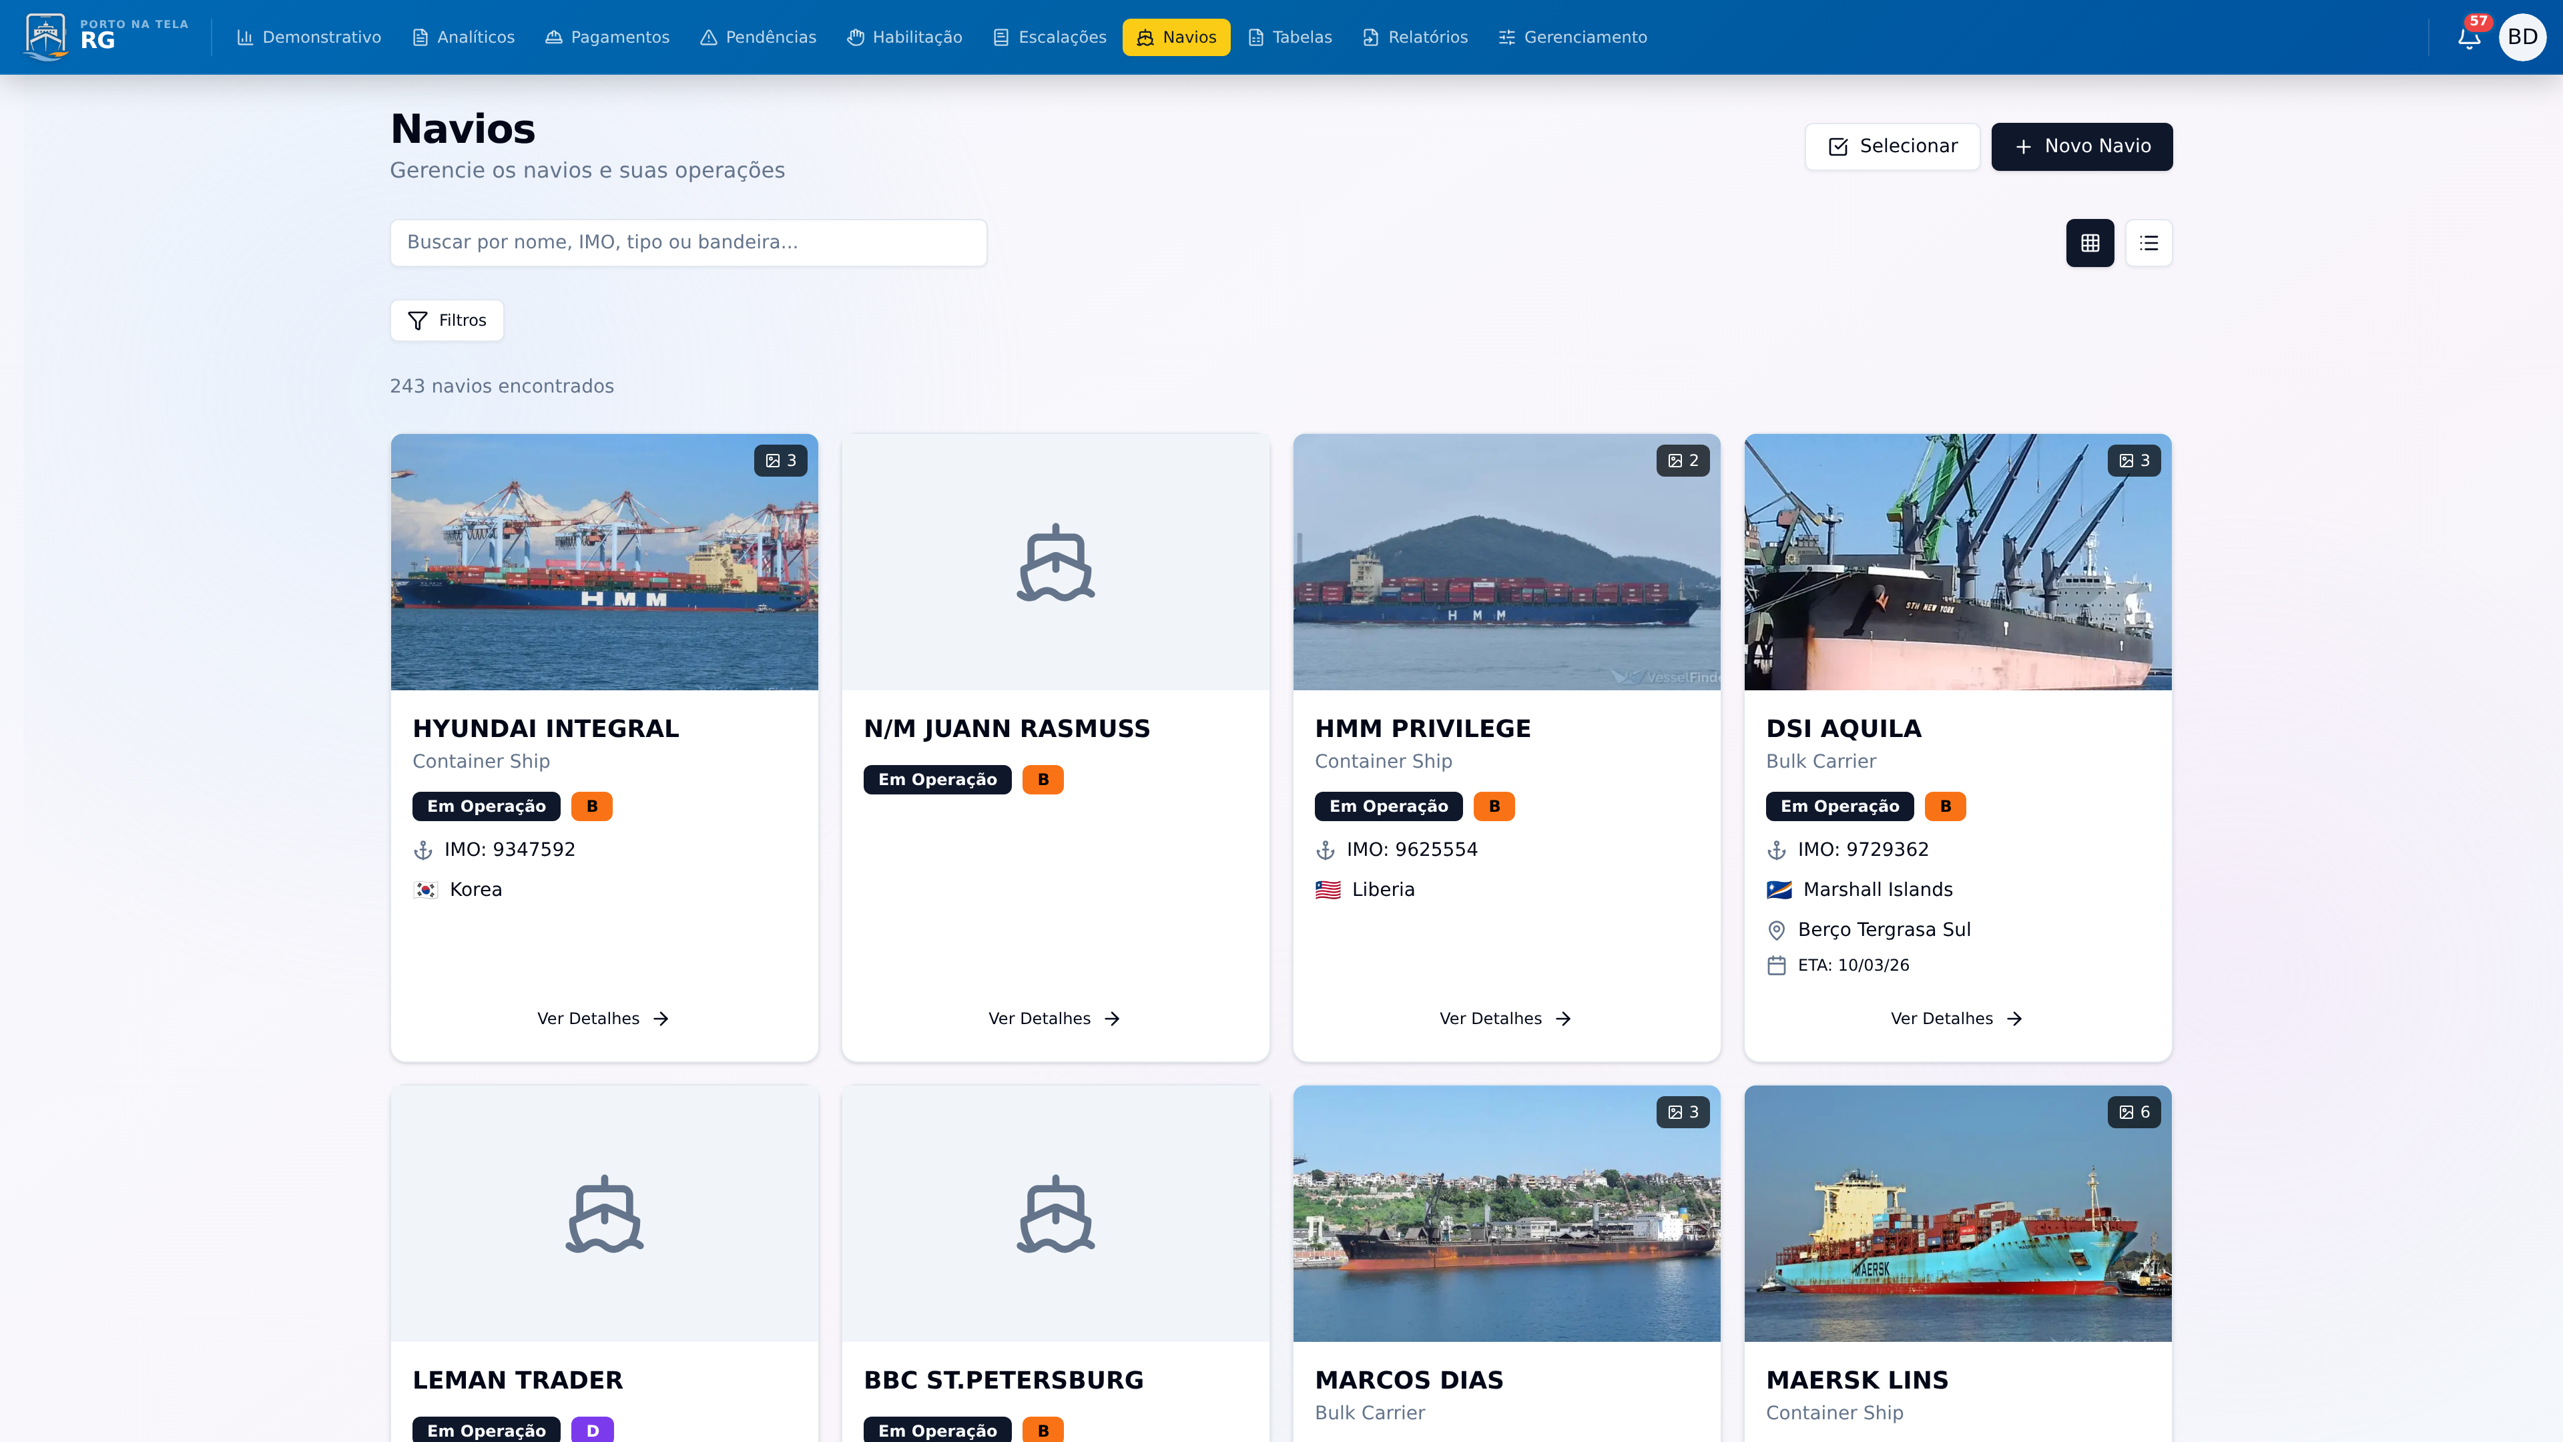Click the Novo Navio button
Image resolution: width=2563 pixels, height=1442 pixels.
[2082, 146]
